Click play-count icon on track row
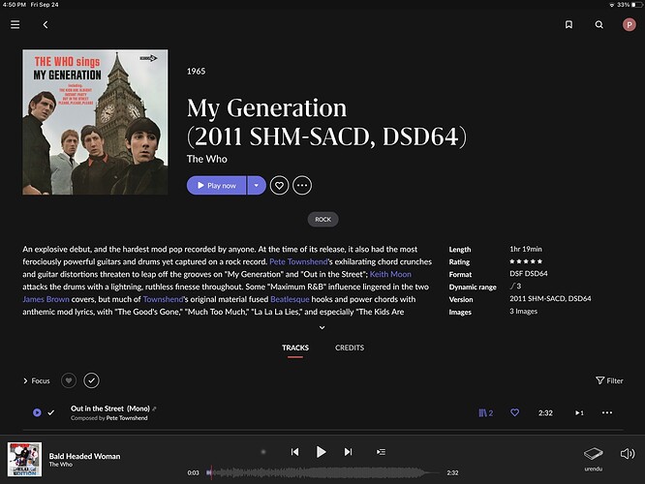 point(579,413)
